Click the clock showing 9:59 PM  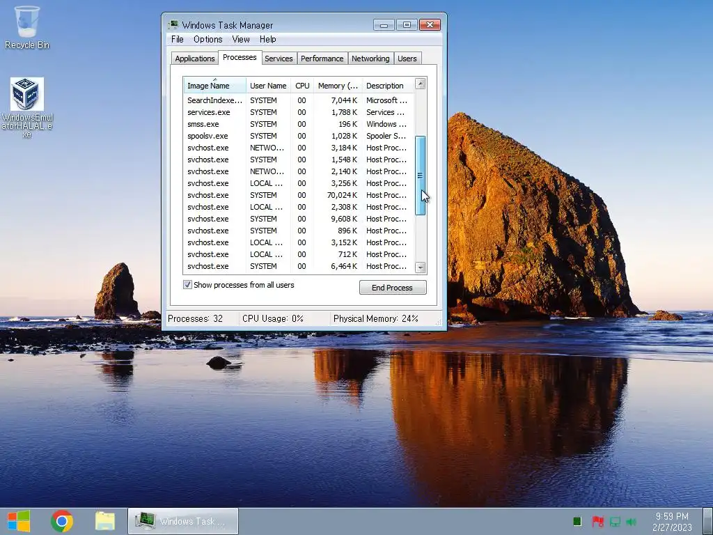tap(672, 516)
